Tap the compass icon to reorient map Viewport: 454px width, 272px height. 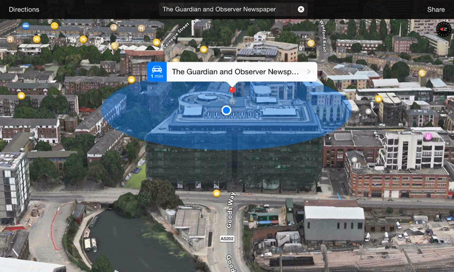(443, 29)
